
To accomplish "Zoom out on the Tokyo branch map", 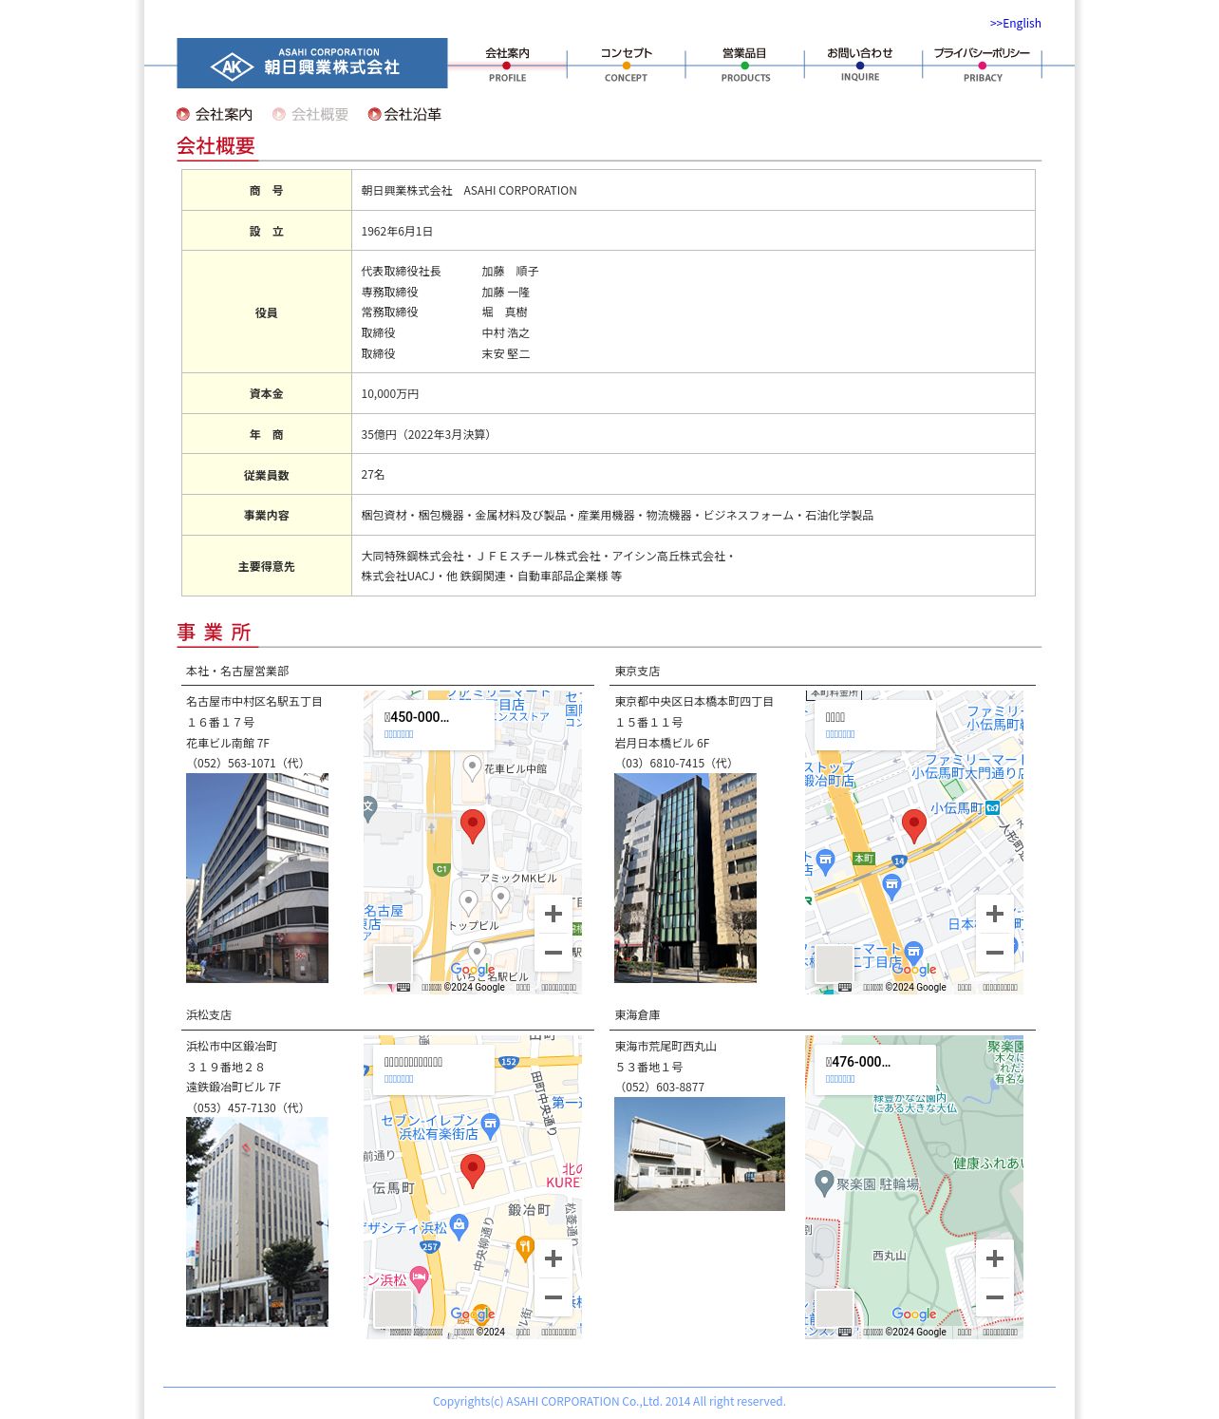I will [x=995, y=952].
